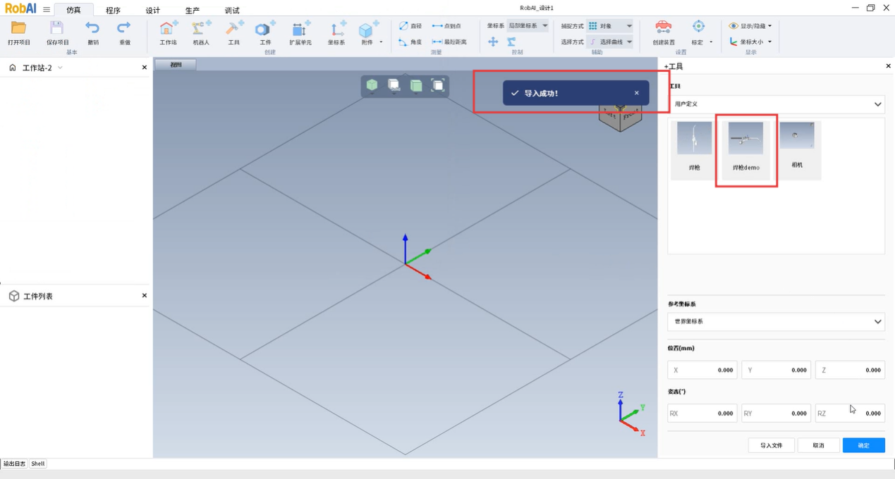Click the 扩展单元 extension unit icon
This screenshot has height=479, width=895.
click(300, 28)
